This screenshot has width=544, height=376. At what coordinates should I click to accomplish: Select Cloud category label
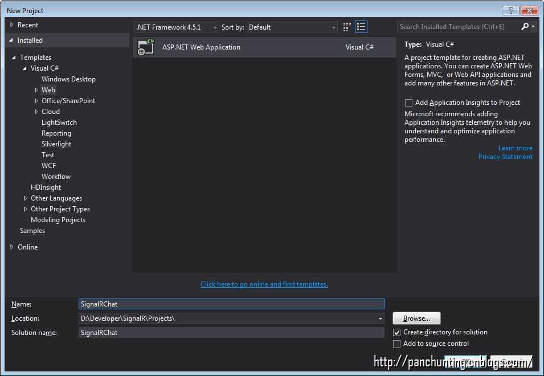pos(51,112)
